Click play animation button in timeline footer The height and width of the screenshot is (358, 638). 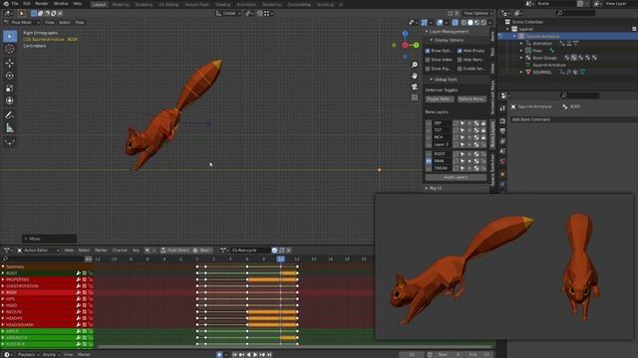coord(255,354)
